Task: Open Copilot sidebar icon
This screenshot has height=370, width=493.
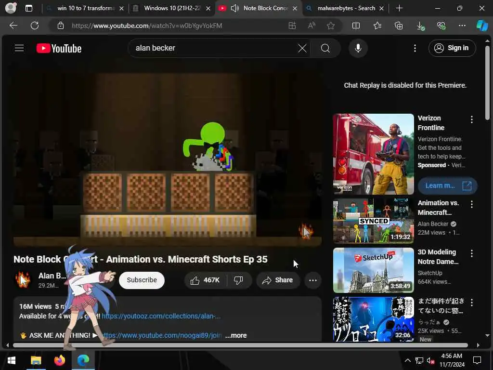Action: [482, 26]
